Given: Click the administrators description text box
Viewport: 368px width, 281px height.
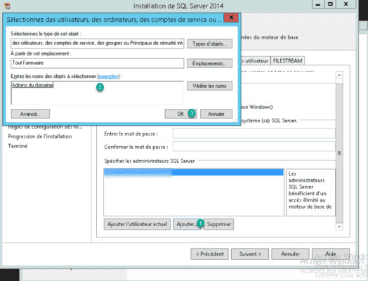Looking at the screenshot, I should point(310,192).
